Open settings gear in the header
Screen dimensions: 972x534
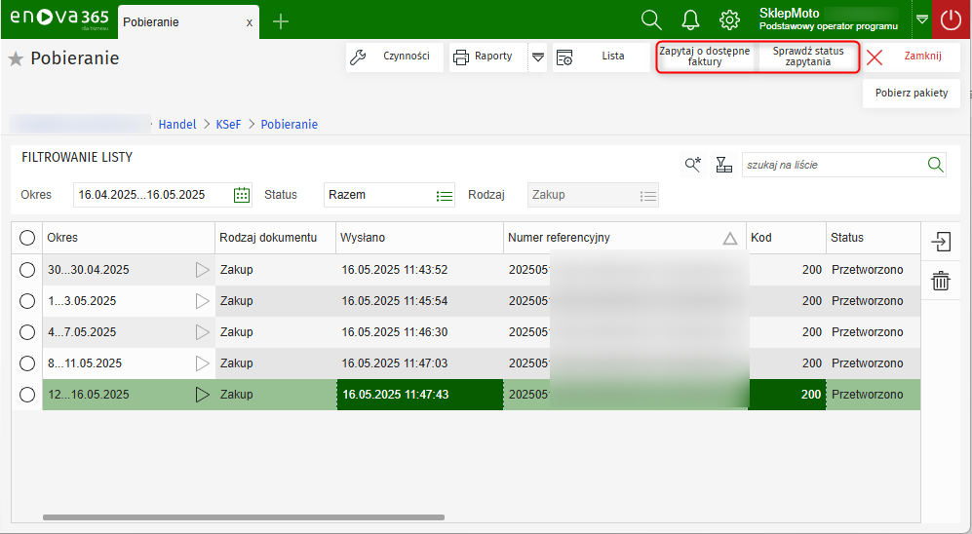(729, 20)
